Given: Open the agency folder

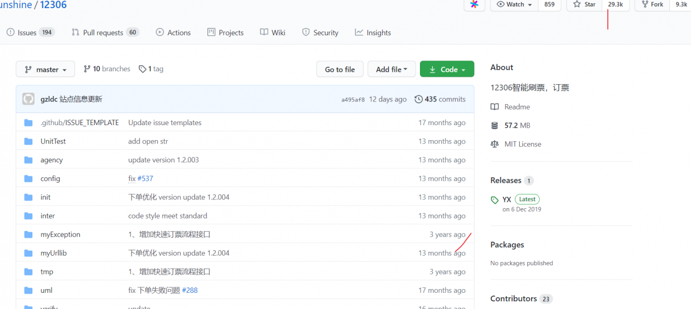Looking at the screenshot, I should [x=51, y=160].
